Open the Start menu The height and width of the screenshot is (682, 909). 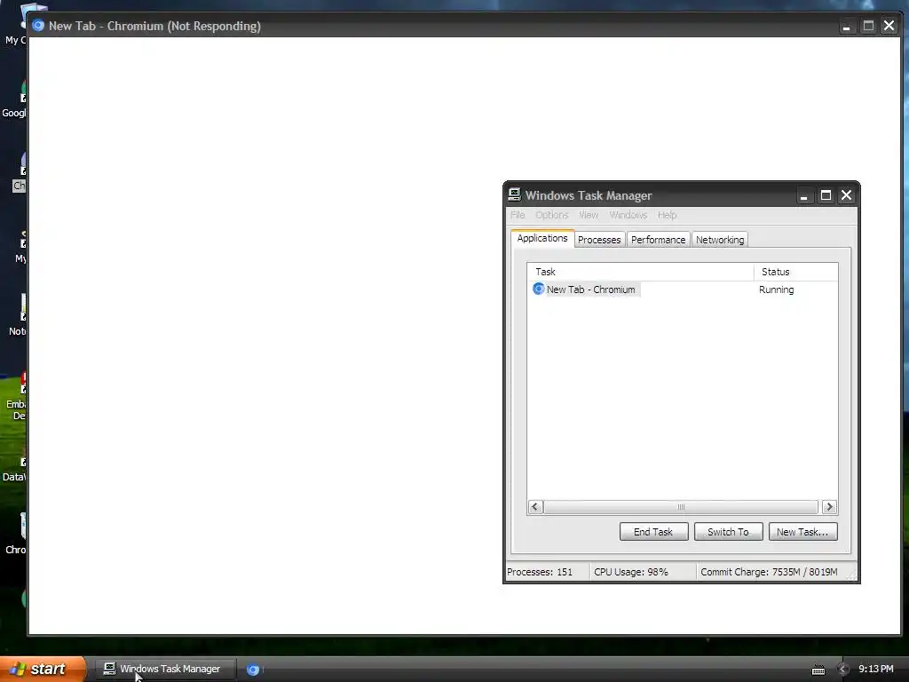tap(42, 669)
